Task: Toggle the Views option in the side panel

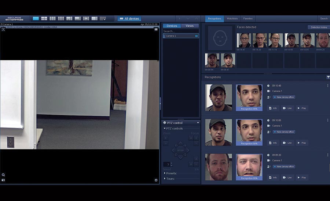Action: [x=190, y=26]
